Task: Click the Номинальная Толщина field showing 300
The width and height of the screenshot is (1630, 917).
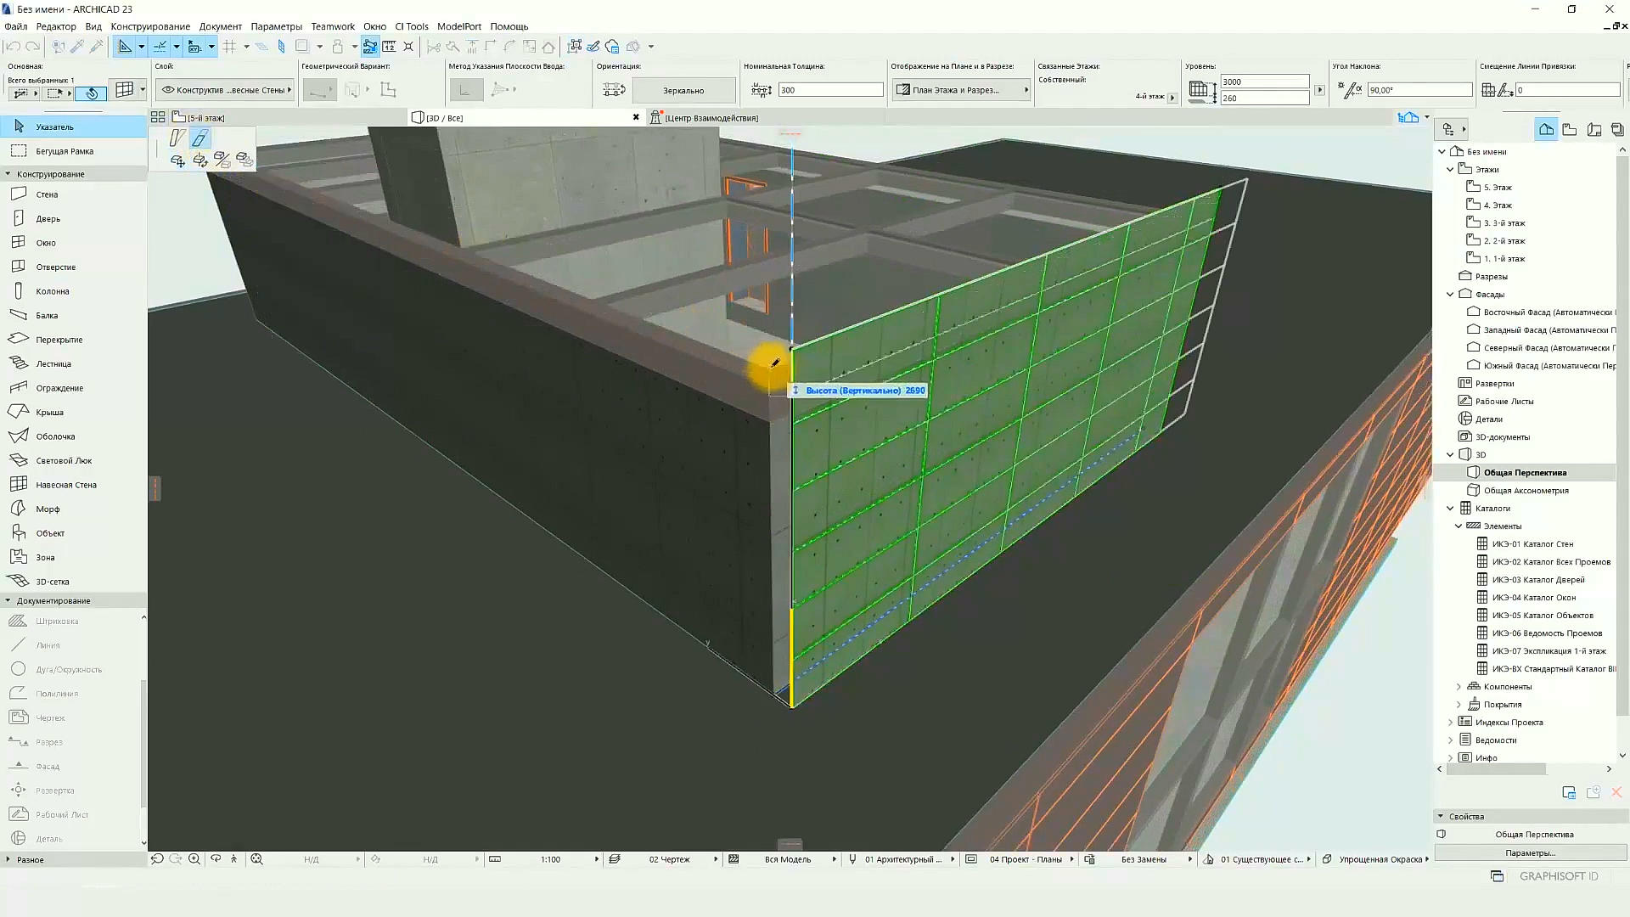Action: 830,90
